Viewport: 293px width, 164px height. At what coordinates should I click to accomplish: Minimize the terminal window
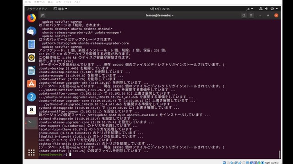pos(260,15)
